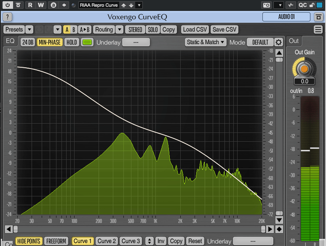Select Curve 1 tab
Screen dimensions: 326x246
(83, 241)
